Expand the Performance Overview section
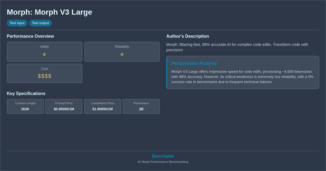 30,36
